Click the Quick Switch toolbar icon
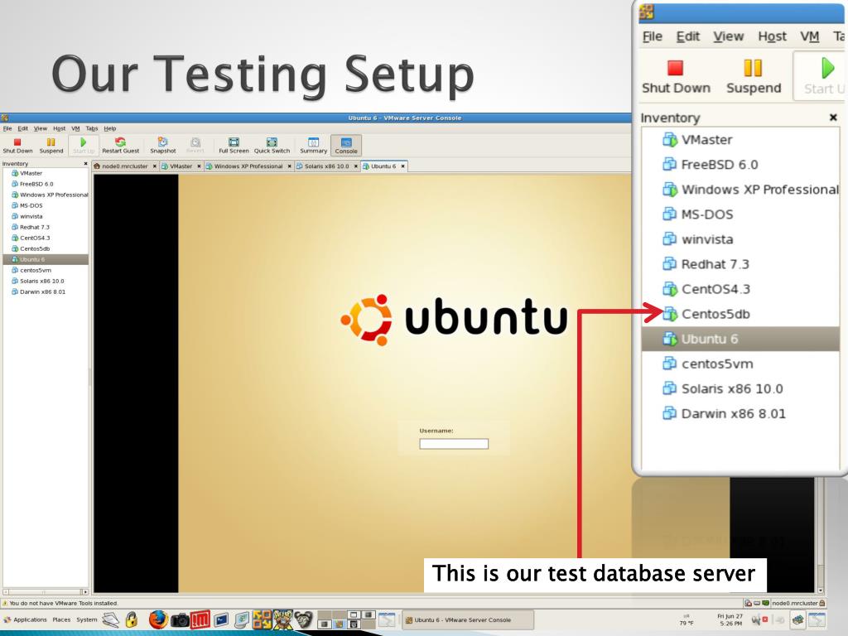 [x=272, y=146]
